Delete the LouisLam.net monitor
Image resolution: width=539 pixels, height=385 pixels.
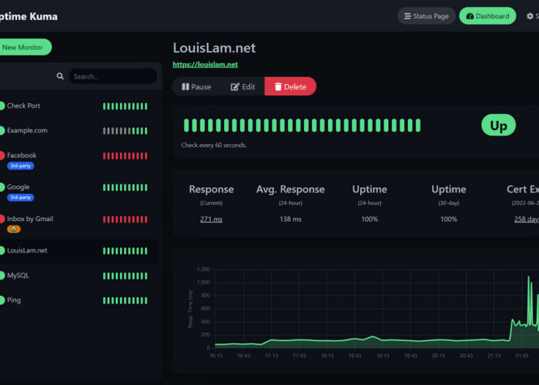pos(290,87)
